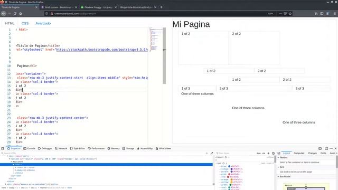This screenshot has height=190, width=338.
Task: Open devtools more options menu
Action: click(331, 148)
